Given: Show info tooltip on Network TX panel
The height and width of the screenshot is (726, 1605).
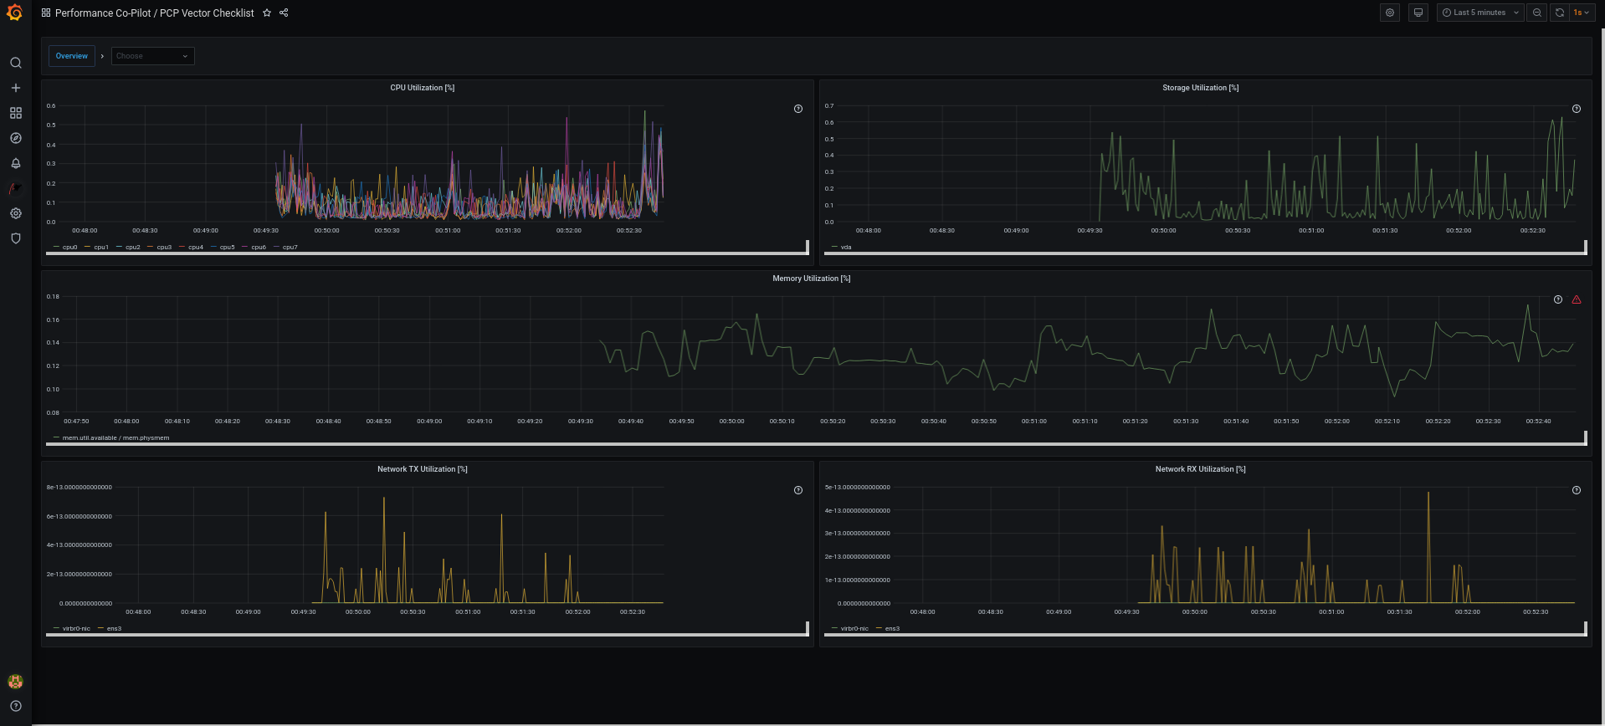Looking at the screenshot, I should coord(797,490).
